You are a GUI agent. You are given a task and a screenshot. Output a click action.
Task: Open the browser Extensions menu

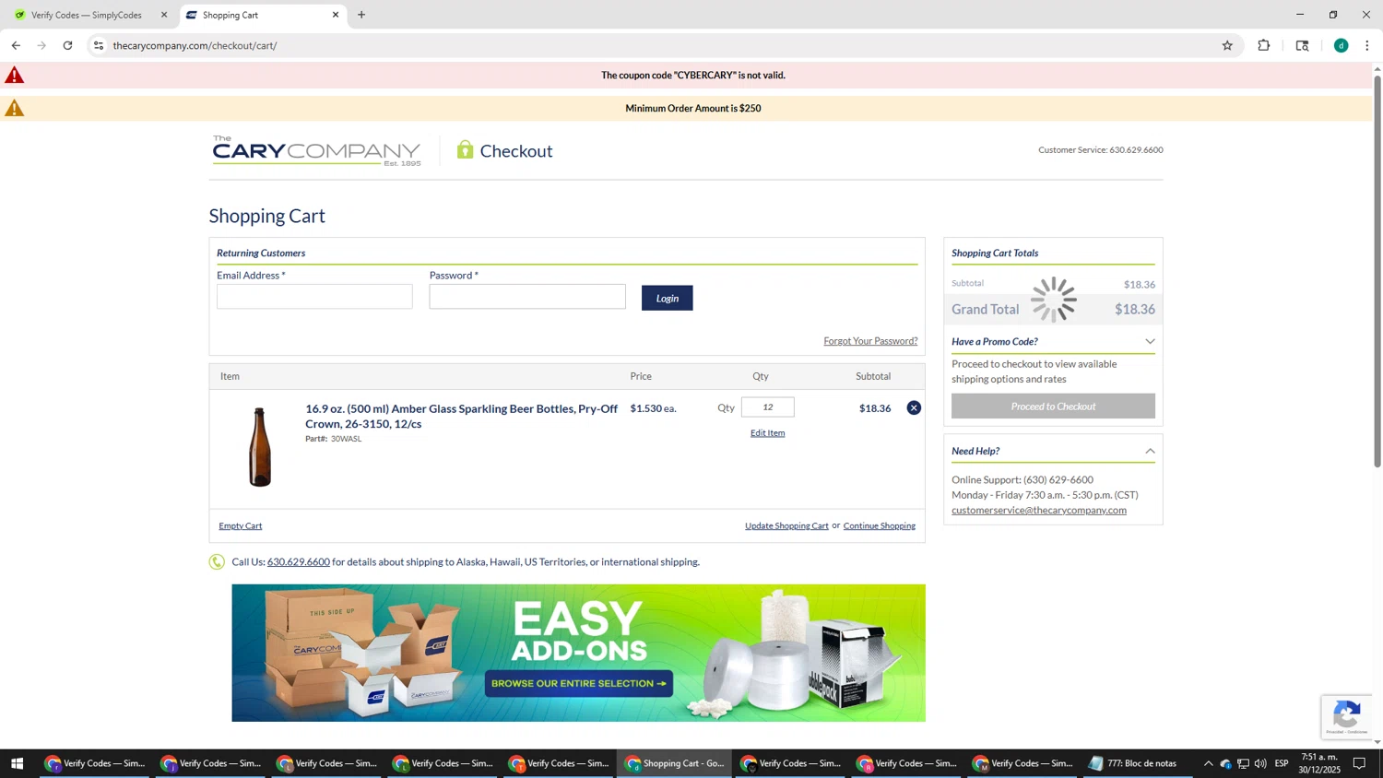(1264, 45)
